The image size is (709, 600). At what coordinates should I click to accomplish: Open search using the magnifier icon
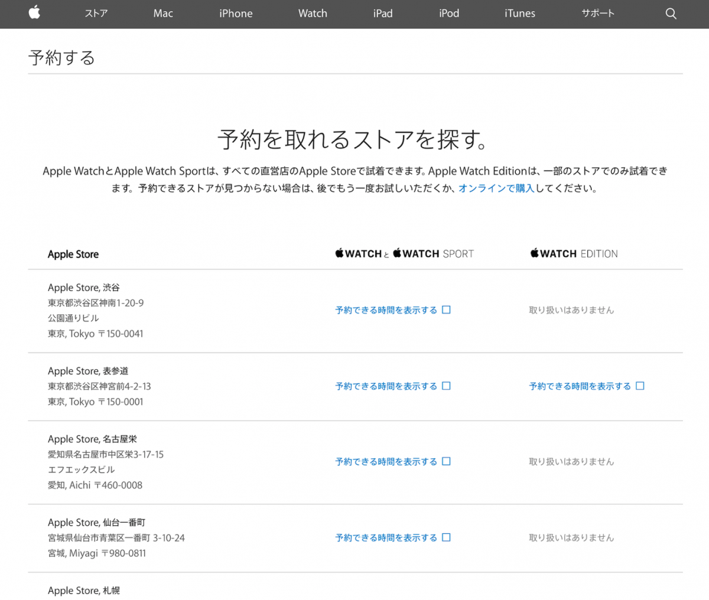pyautogui.click(x=671, y=13)
